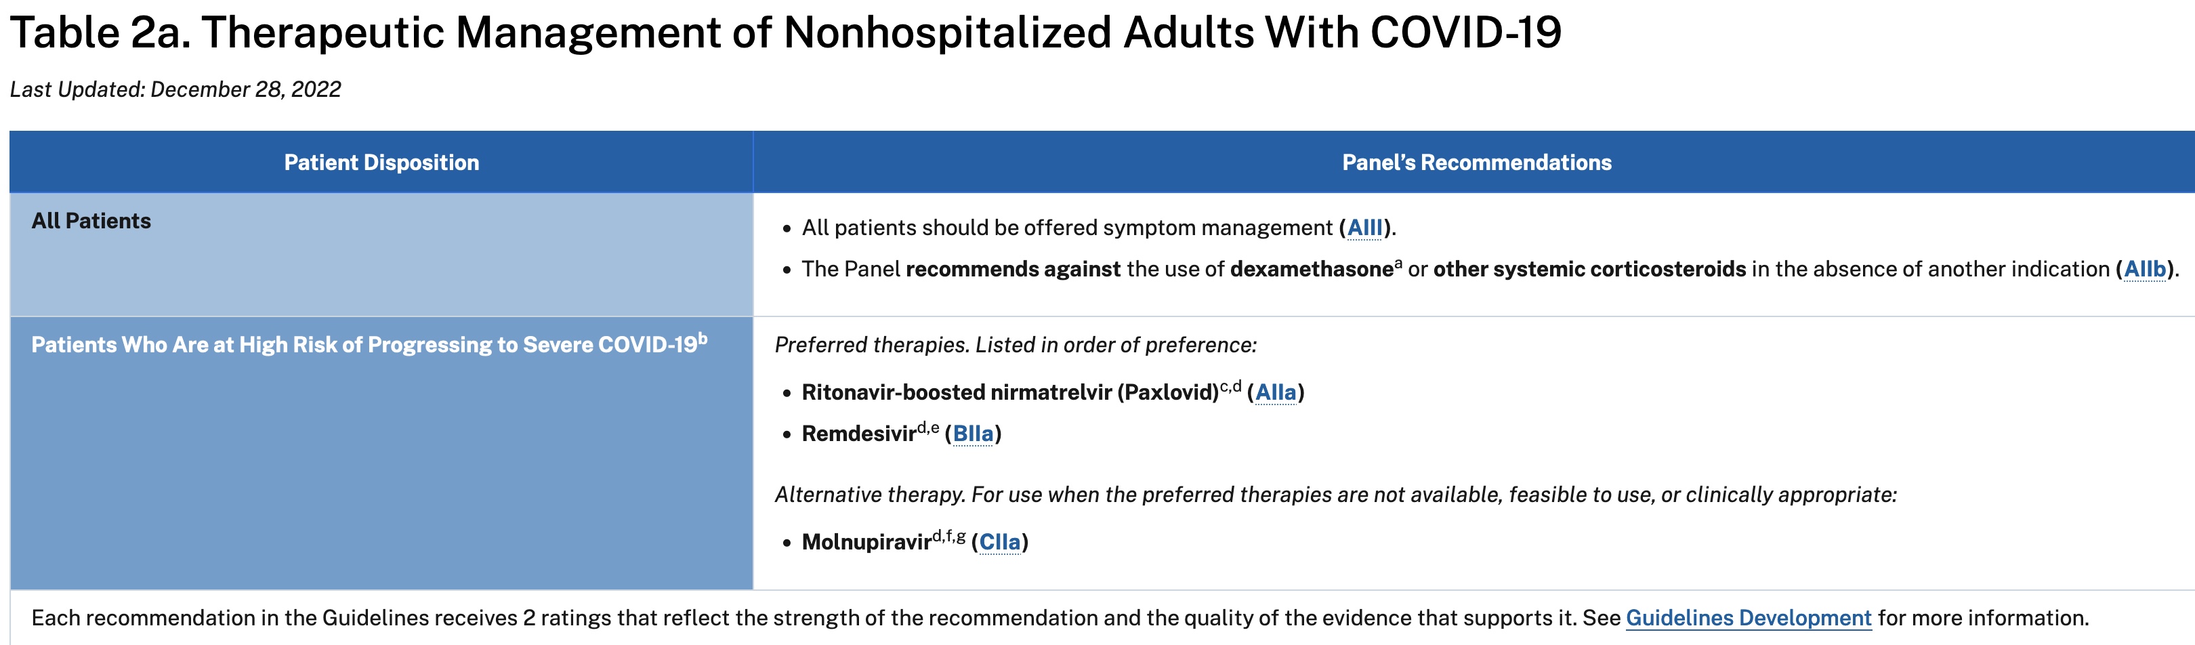Click the italic Preferred therapies line
2195x645 pixels.
[x=1015, y=345]
